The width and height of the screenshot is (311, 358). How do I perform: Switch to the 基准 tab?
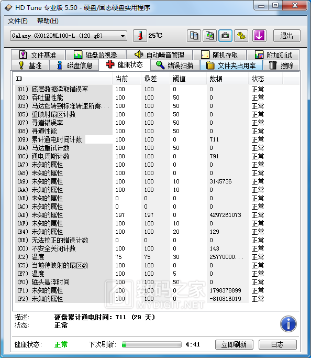pyautogui.click(x=30, y=66)
